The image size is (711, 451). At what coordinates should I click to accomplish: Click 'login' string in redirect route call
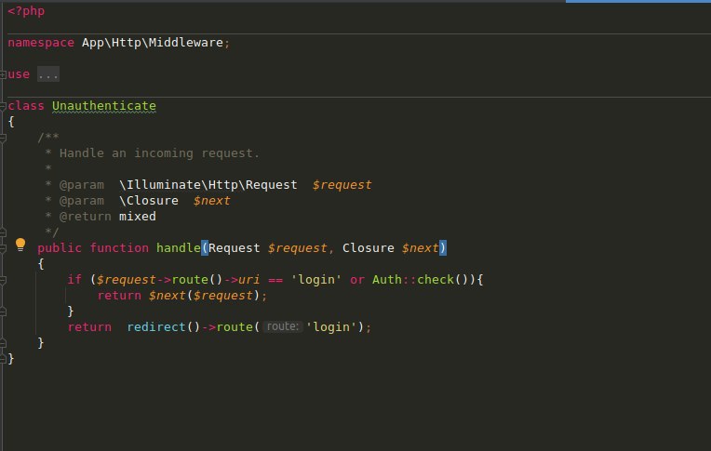click(331, 326)
